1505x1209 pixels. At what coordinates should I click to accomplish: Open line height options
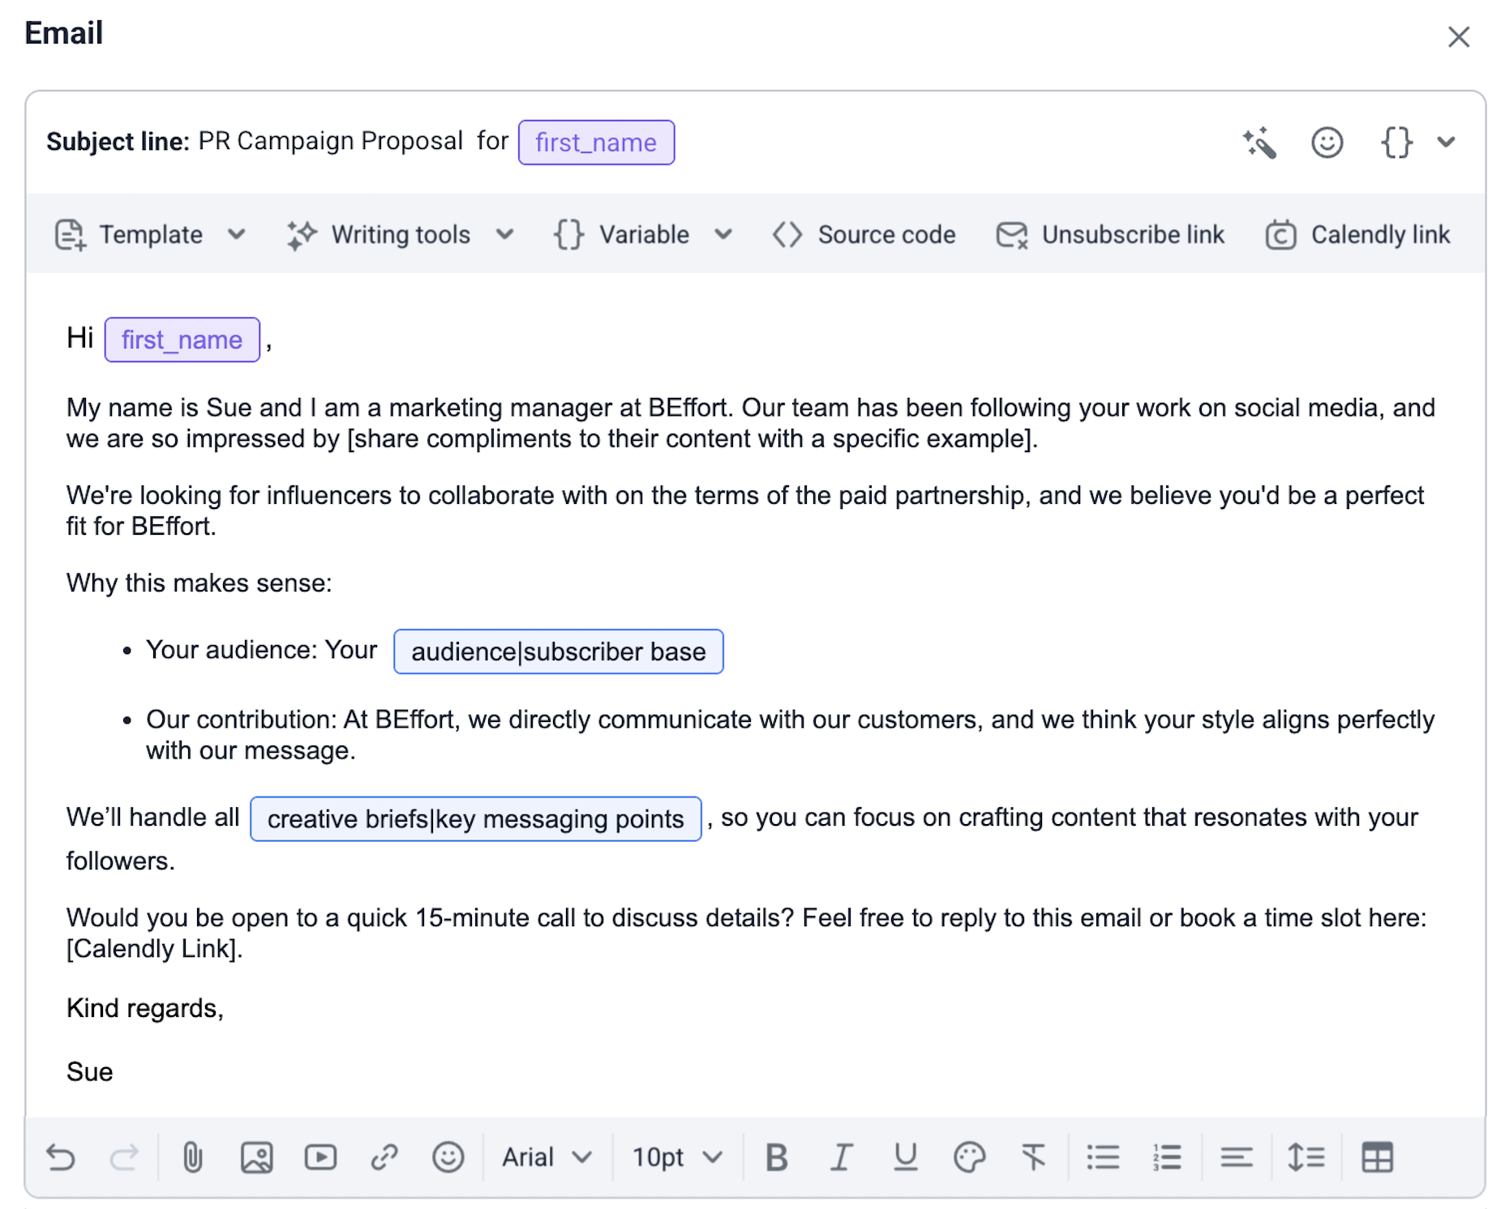click(x=1306, y=1157)
